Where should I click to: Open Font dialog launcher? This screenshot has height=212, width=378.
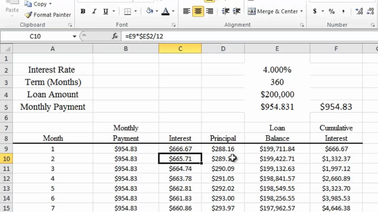(174, 25)
